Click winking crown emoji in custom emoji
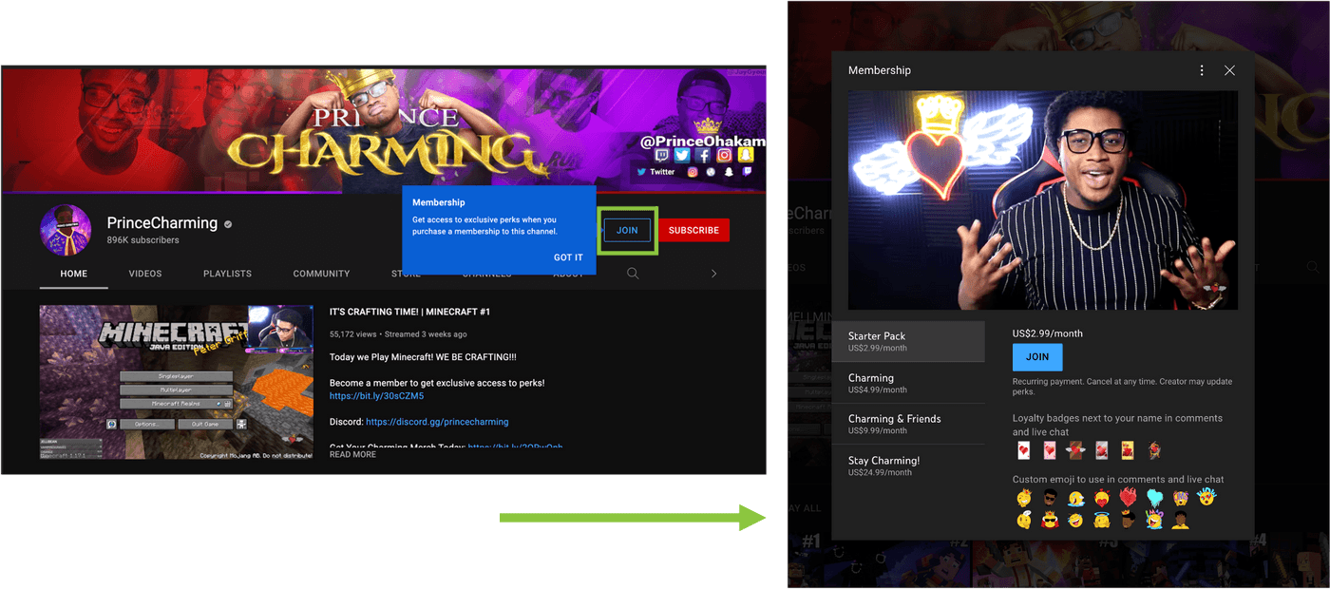 (1024, 497)
